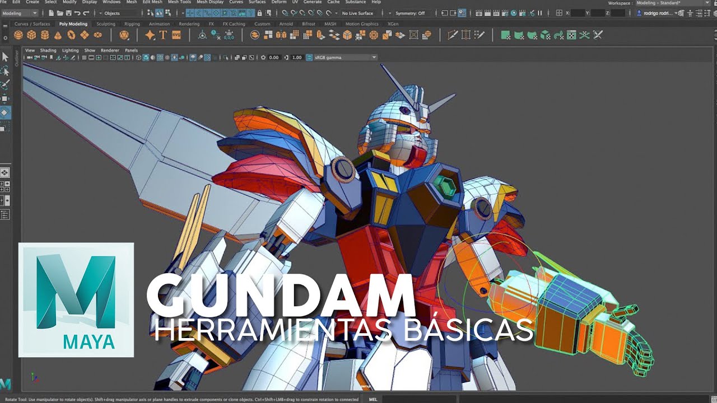Image resolution: width=717 pixels, height=403 pixels.
Task: Click the Save Scene disk icon
Action: [68, 13]
